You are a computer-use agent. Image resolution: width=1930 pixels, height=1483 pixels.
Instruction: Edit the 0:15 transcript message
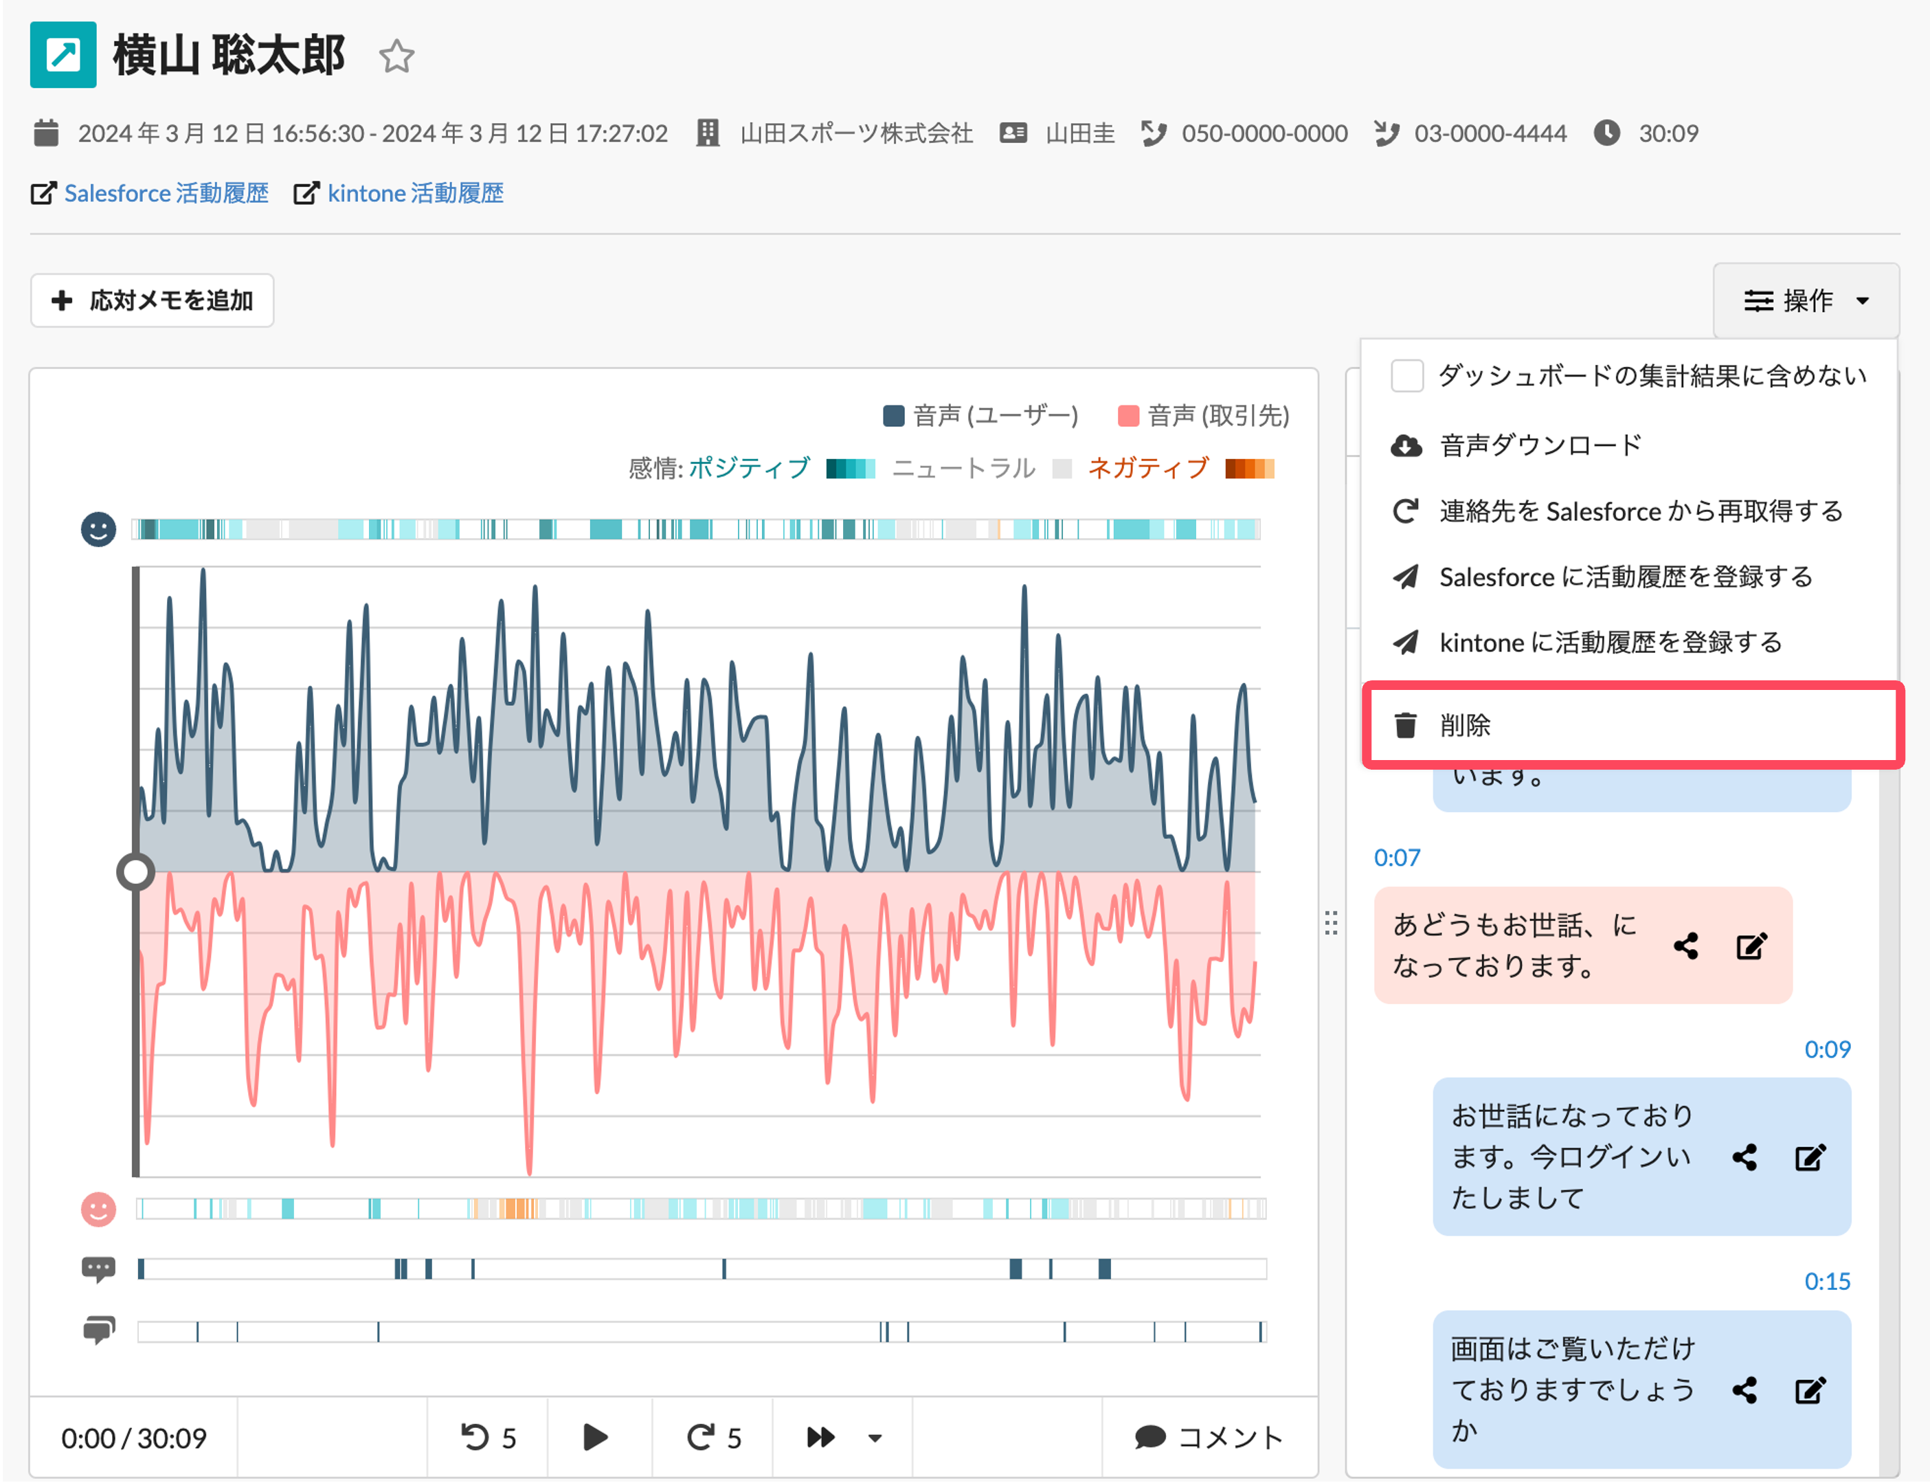(x=1810, y=1390)
